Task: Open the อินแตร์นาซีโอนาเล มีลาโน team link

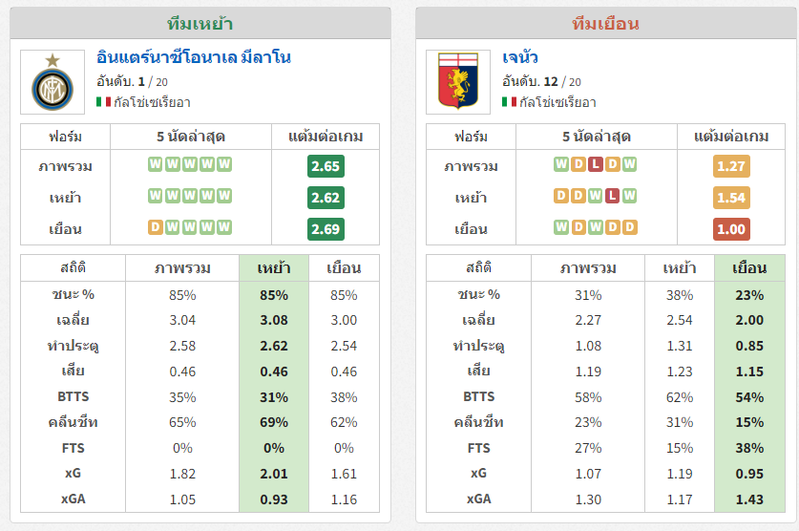Action: 194,57
